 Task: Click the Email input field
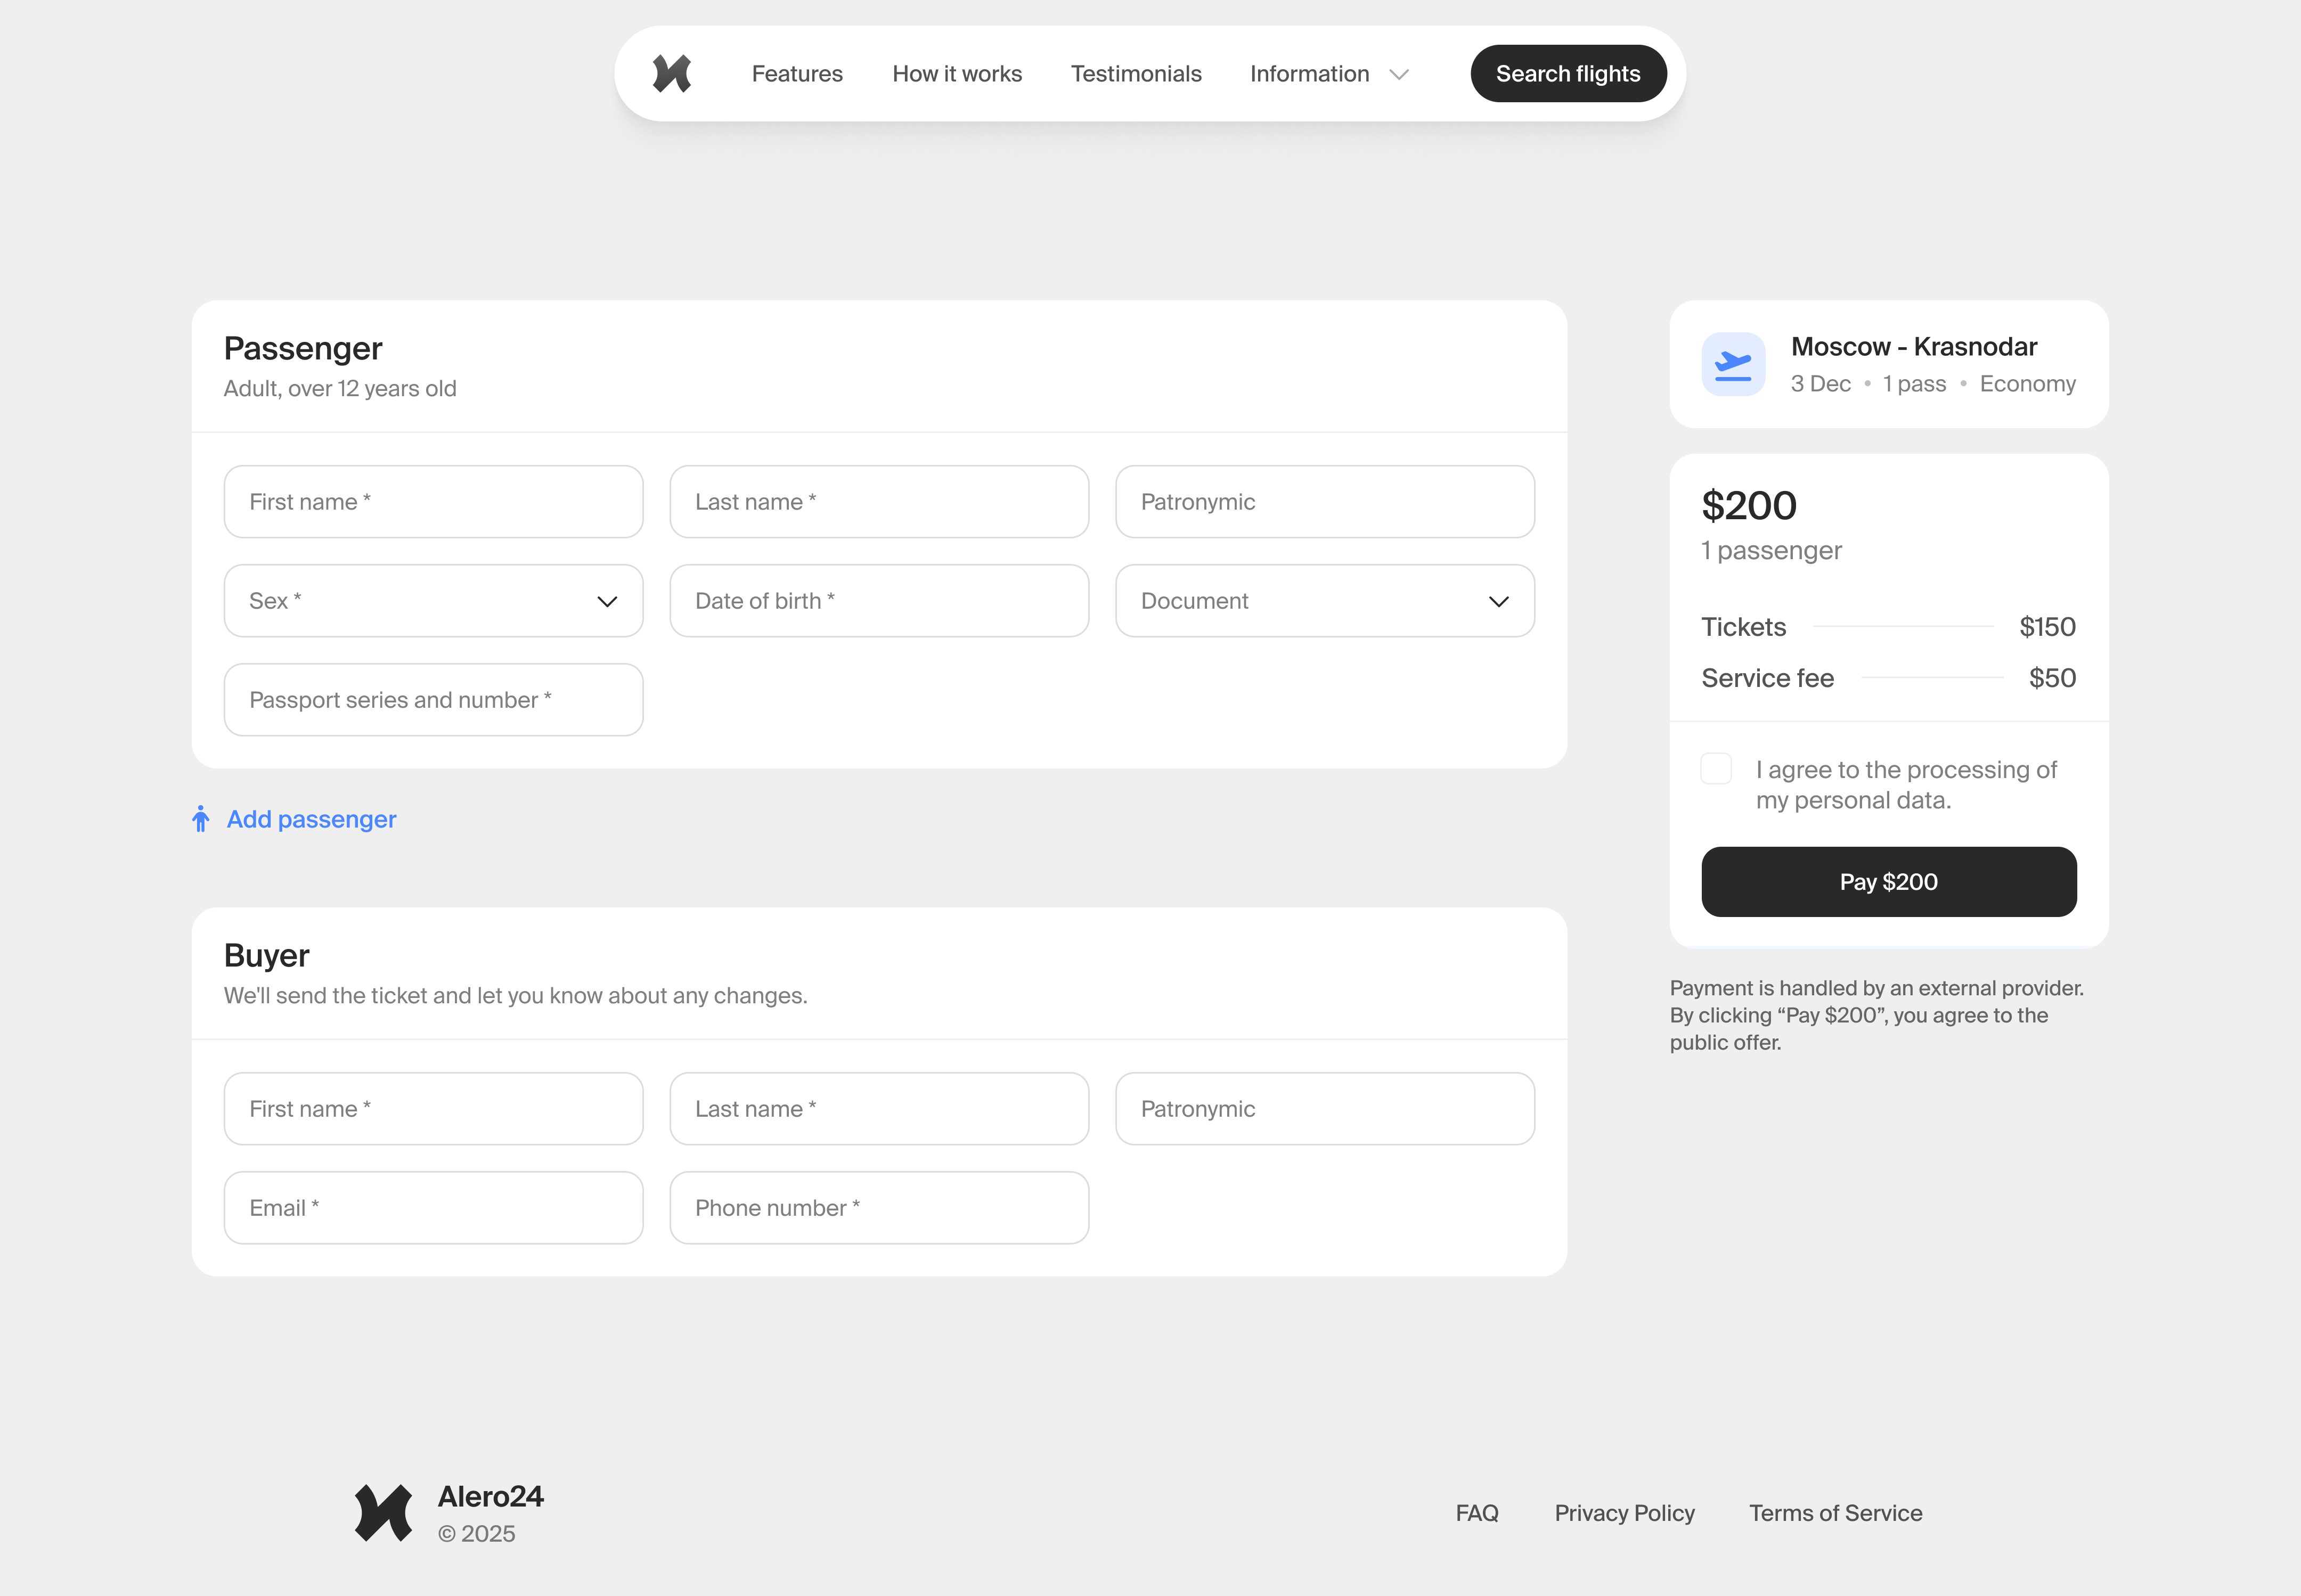coord(433,1208)
